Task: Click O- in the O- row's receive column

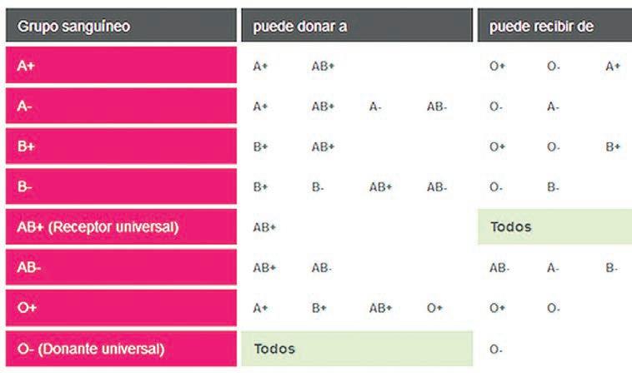Action: coord(496,350)
